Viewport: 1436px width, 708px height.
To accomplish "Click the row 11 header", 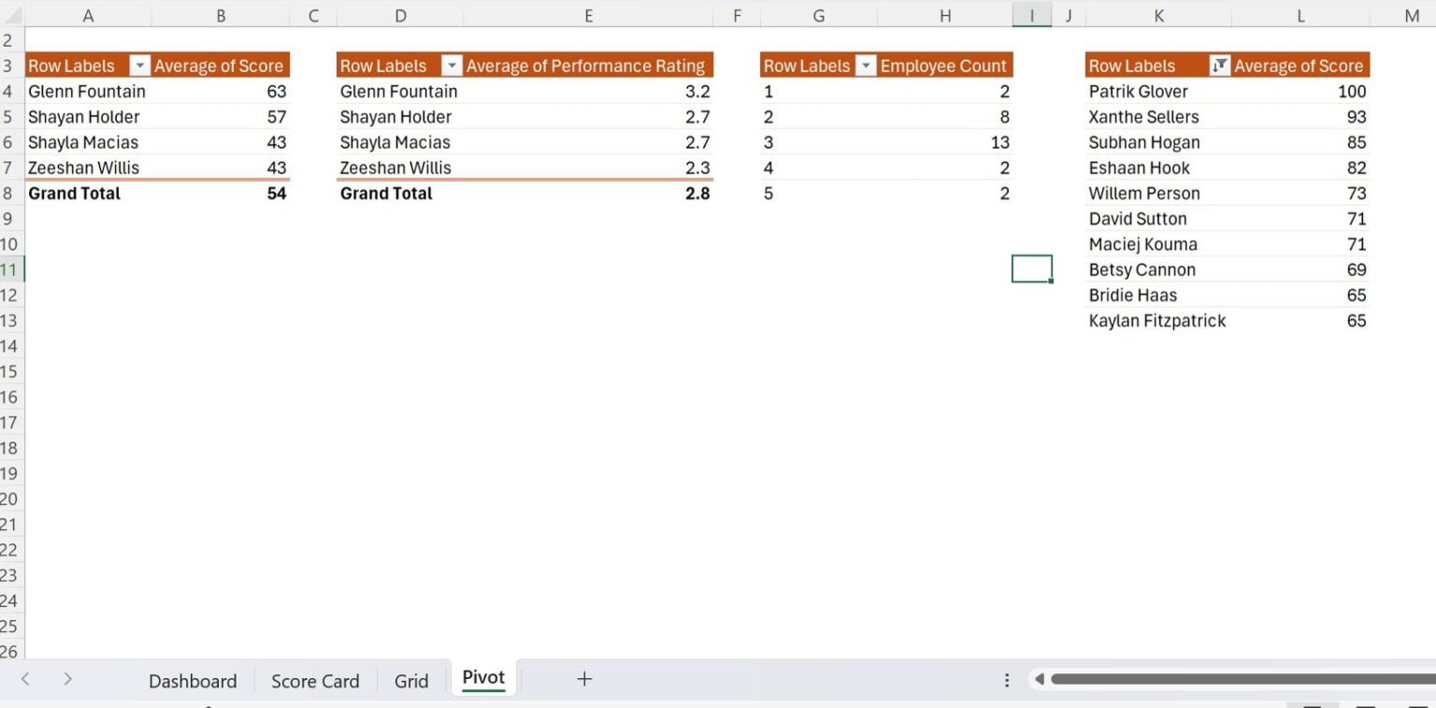I will click(12, 269).
